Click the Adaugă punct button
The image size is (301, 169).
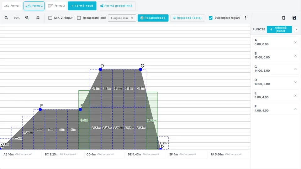279,29
